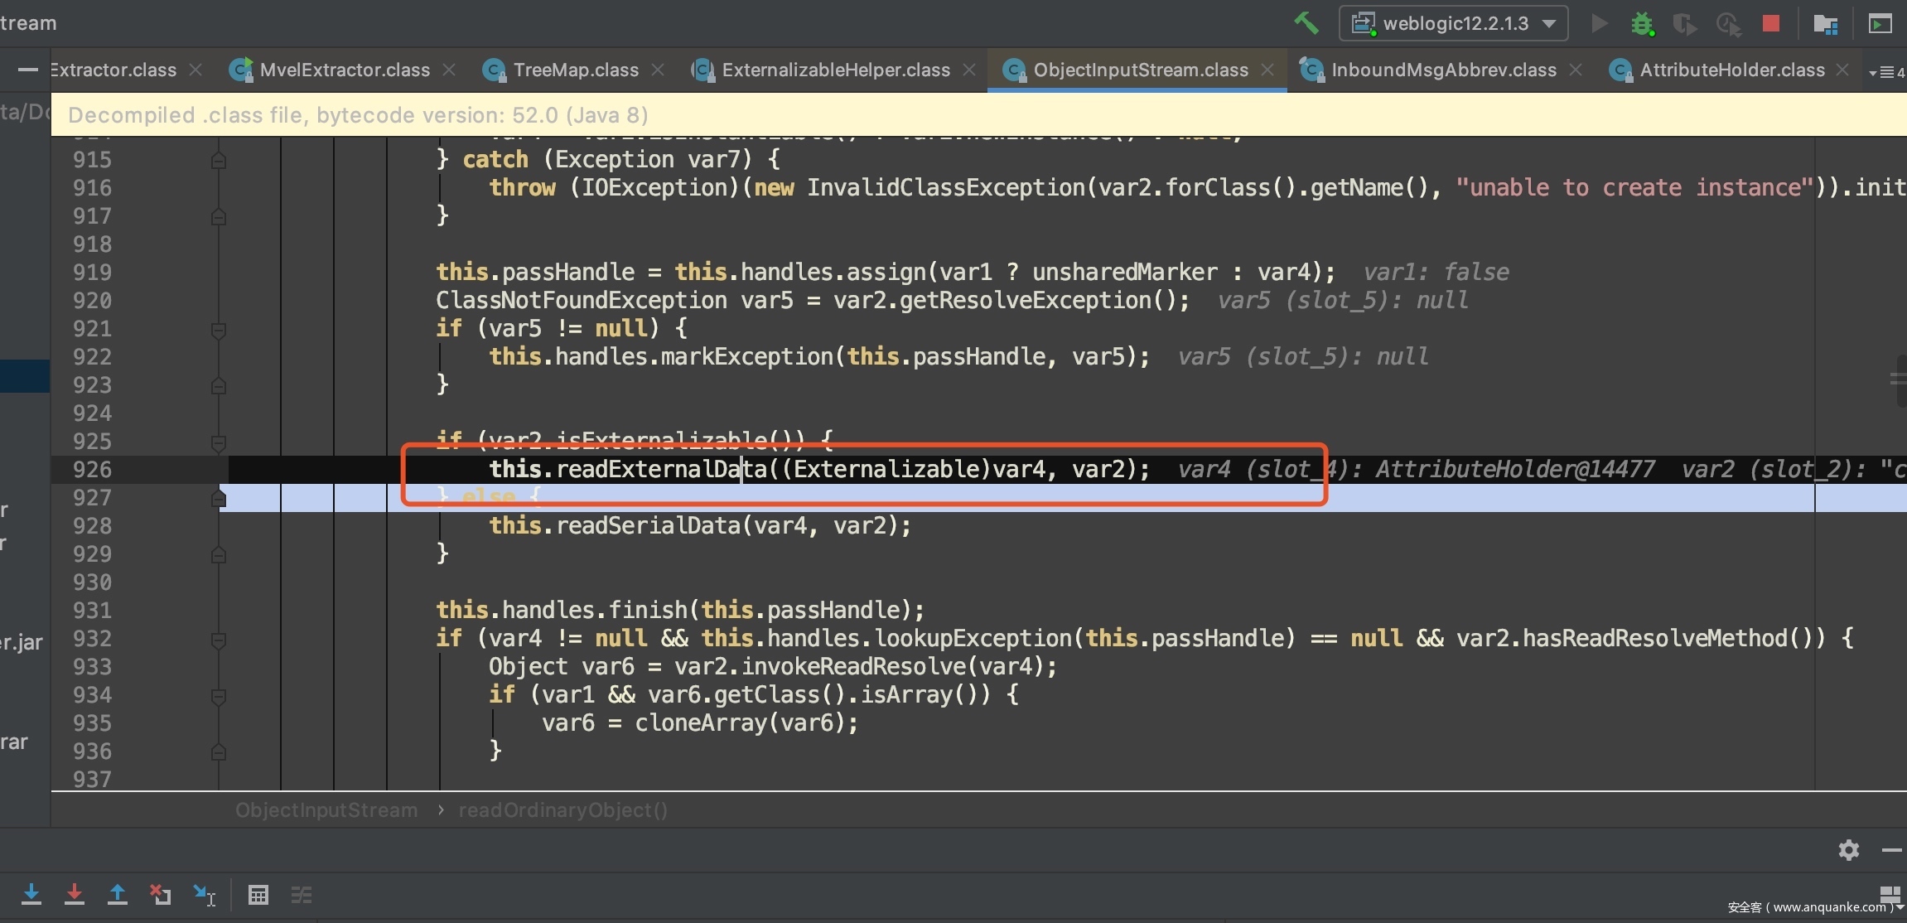Click the green Debug bug icon
Image resolution: width=1907 pixels, height=923 pixels.
1642,23
